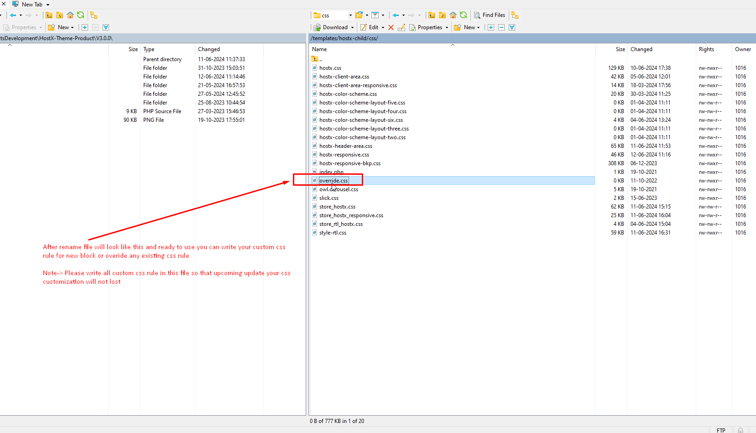Open the New Tab tab
Image resolution: width=756 pixels, height=433 pixels.
coord(32,4)
